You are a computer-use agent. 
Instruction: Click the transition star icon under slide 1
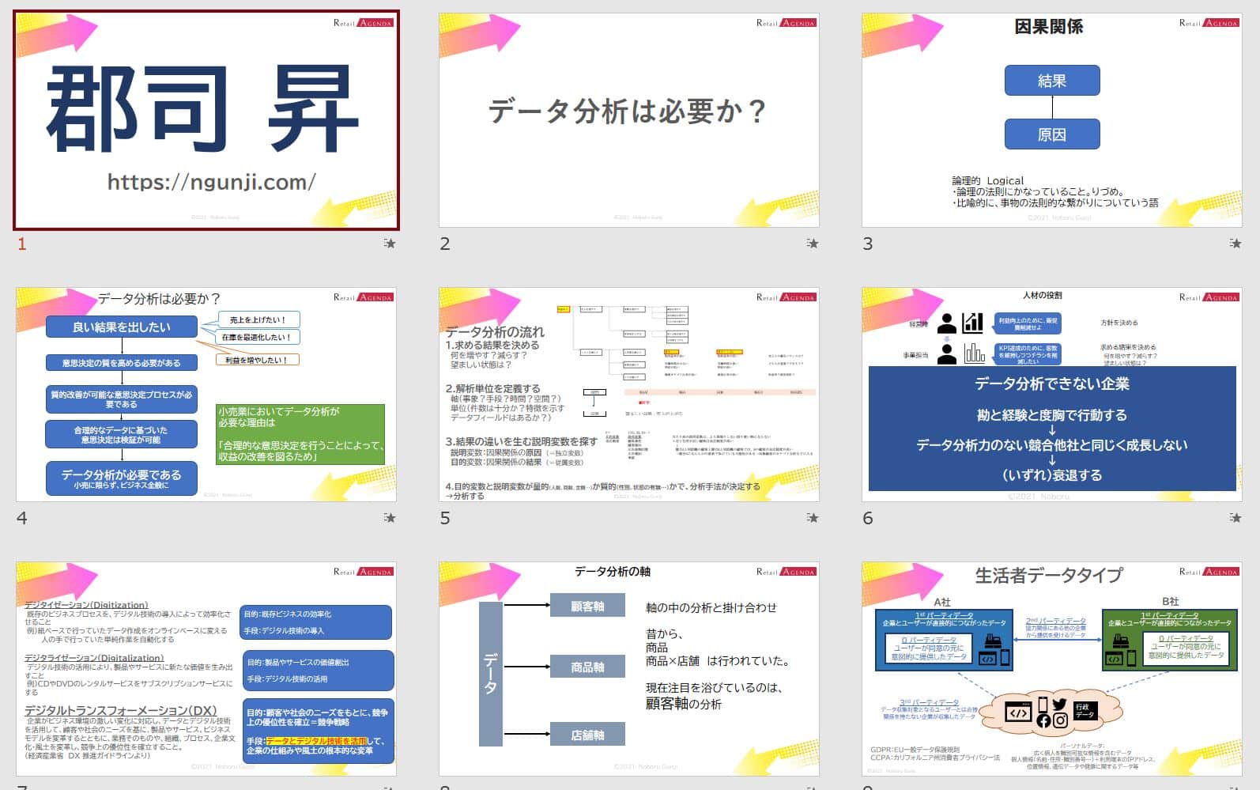(390, 244)
